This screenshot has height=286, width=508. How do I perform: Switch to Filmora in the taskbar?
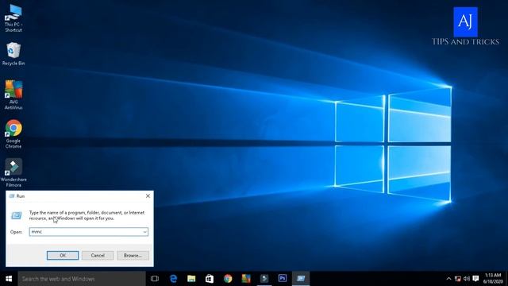pos(264,279)
